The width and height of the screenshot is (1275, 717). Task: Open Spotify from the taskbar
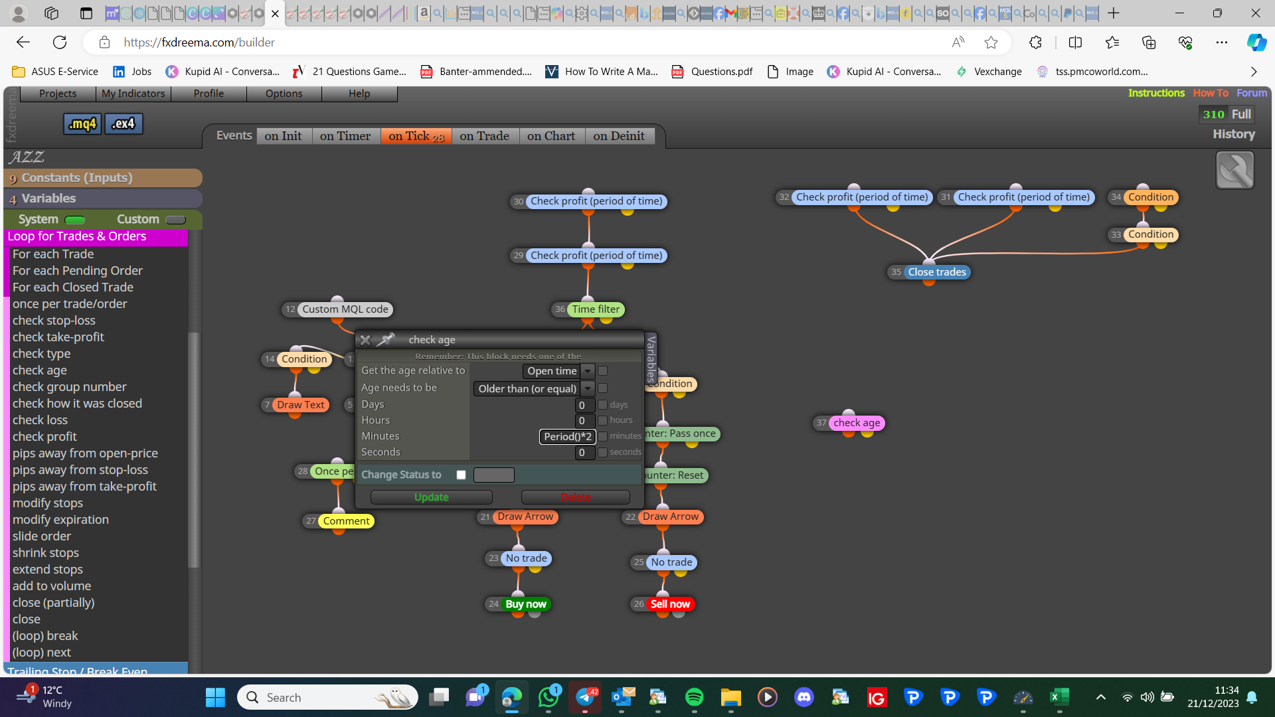(694, 697)
